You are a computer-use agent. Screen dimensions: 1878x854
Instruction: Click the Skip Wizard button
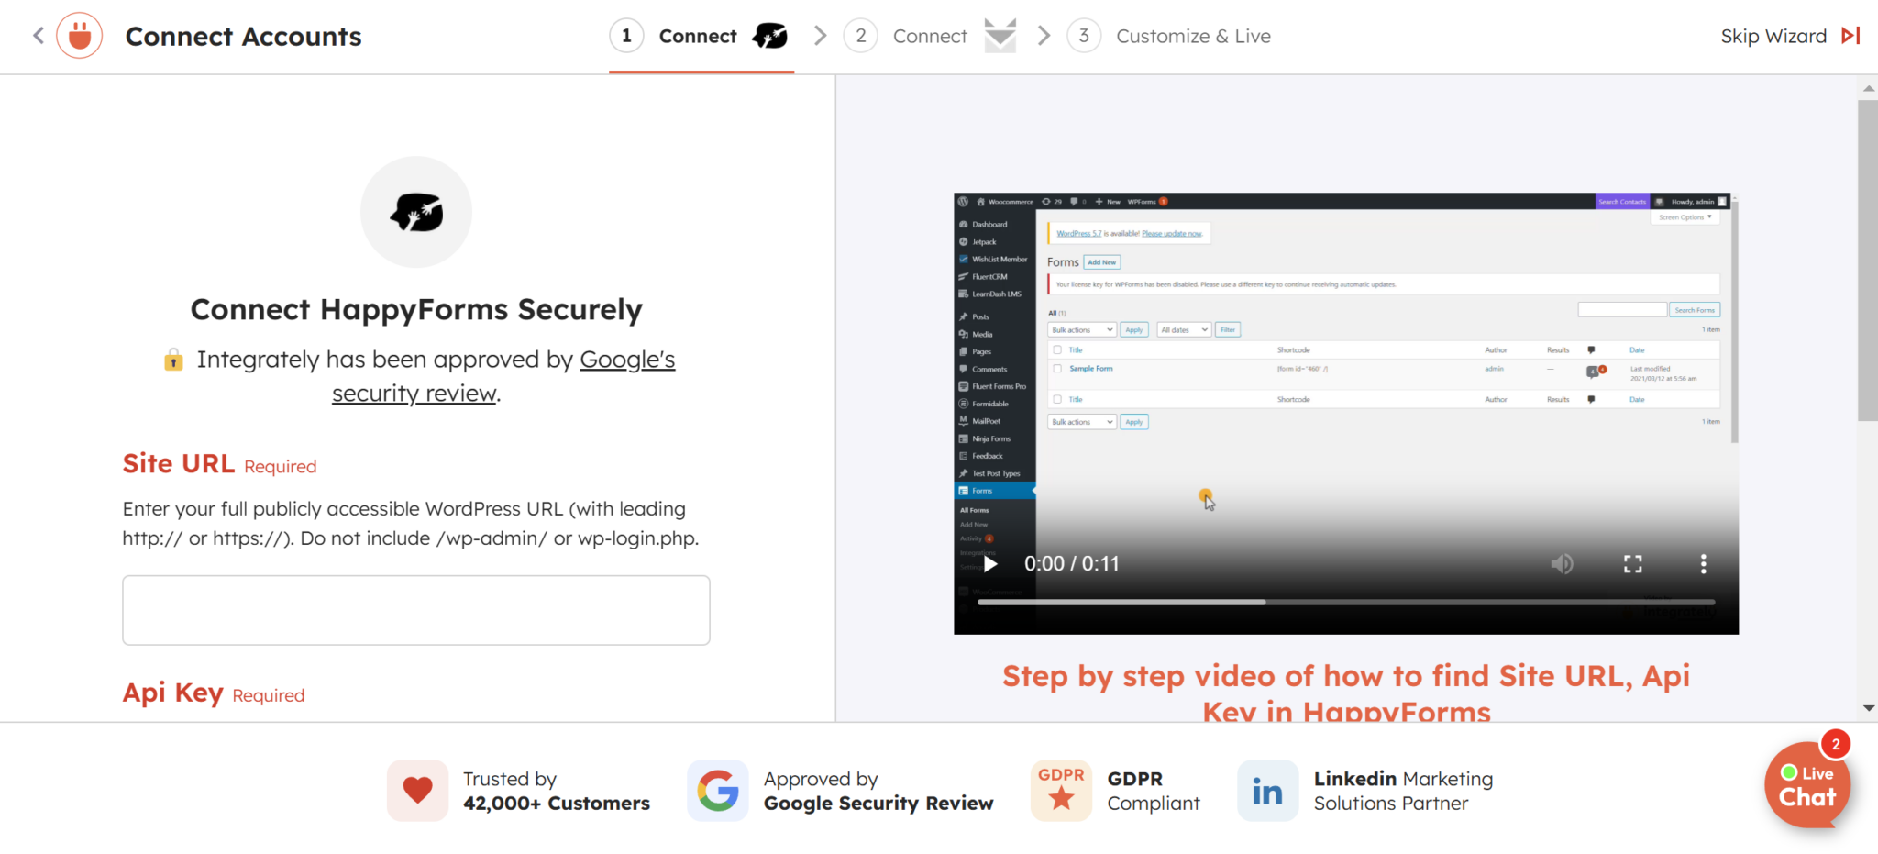[x=1772, y=36]
